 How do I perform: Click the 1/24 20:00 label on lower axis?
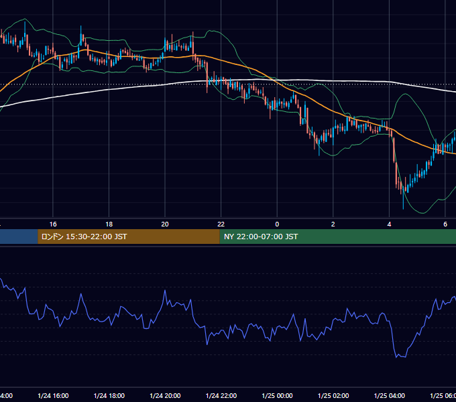pos(165,395)
